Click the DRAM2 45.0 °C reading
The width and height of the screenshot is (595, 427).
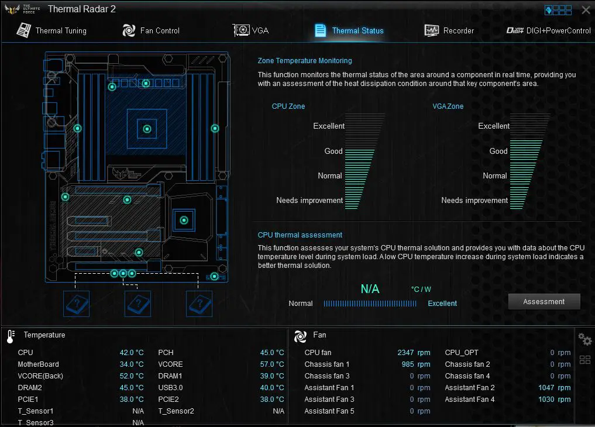click(x=132, y=388)
